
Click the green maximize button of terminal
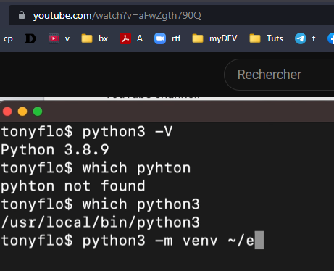click(38, 112)
